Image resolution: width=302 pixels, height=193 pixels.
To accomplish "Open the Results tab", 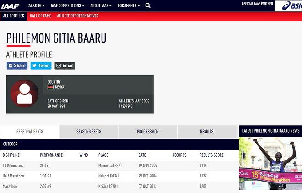I will tap(207, 132).
